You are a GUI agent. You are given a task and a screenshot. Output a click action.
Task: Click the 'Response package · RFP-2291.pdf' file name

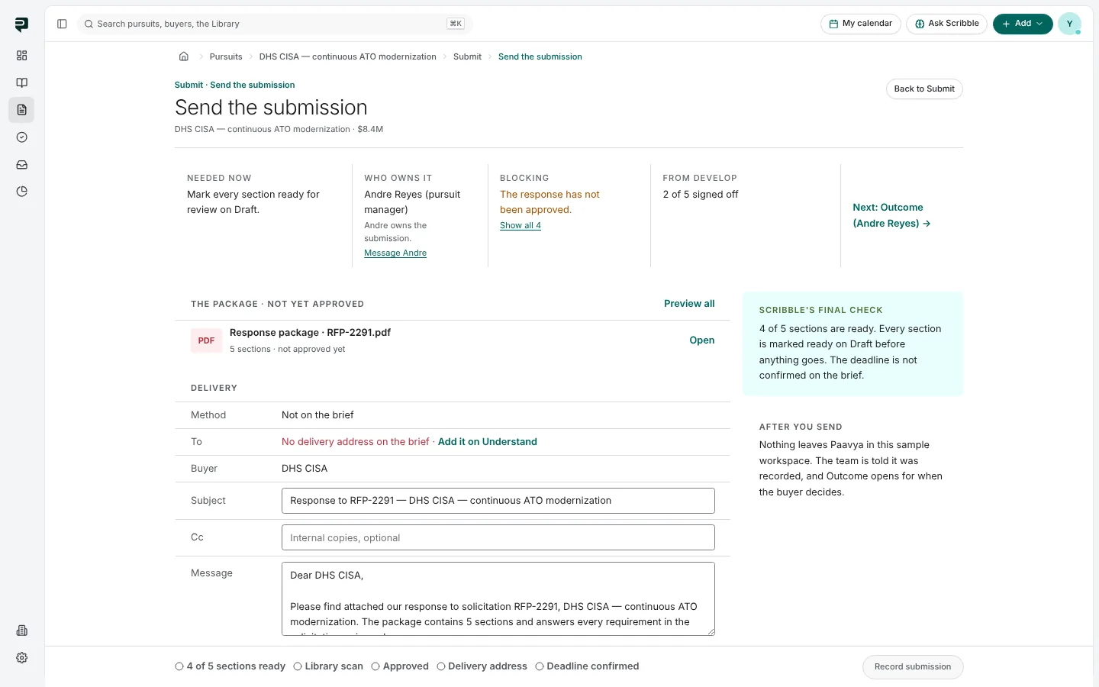[x=310, y=333]
